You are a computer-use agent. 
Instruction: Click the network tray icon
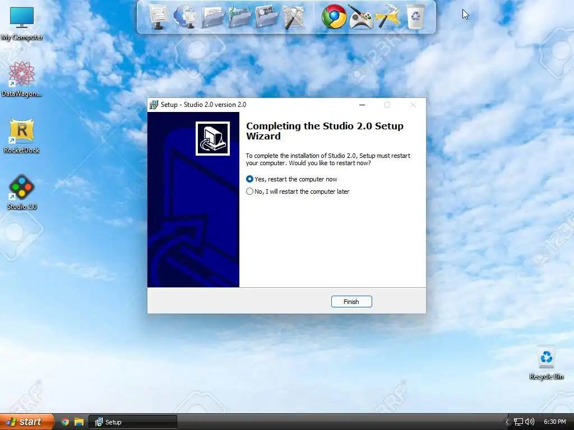point(518,422)
